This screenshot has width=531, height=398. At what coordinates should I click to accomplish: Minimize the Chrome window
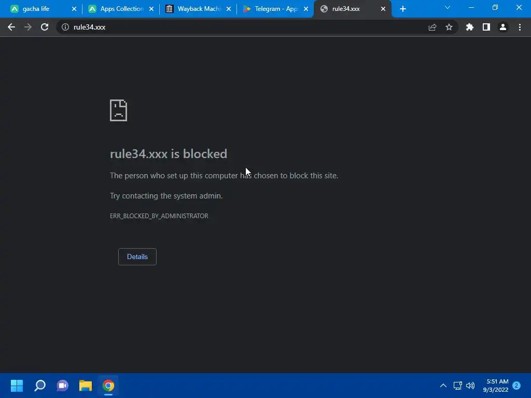[471, 7]
